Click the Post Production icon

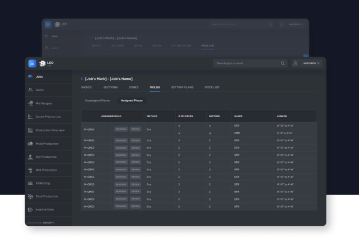31,196
